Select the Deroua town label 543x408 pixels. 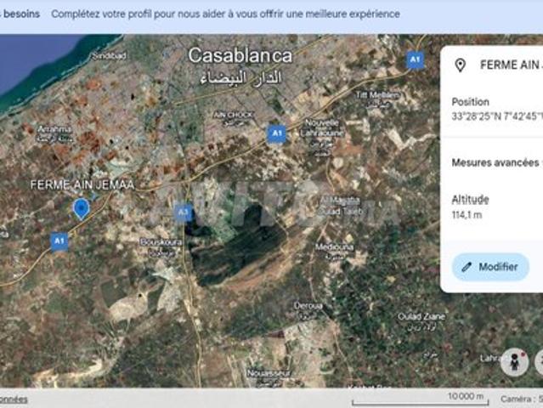(308, 305)
